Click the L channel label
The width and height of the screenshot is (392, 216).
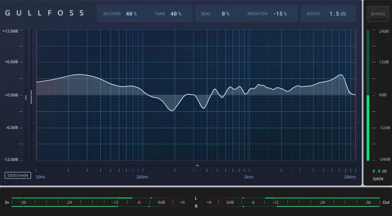[196, 198]
